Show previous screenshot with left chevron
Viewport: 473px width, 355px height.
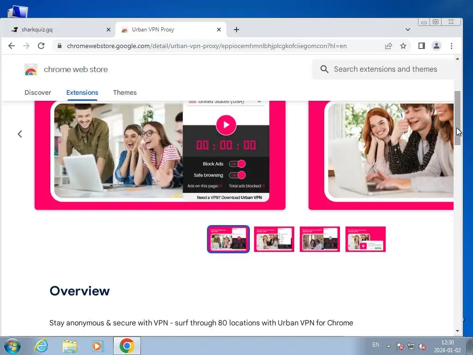[20, 134]
